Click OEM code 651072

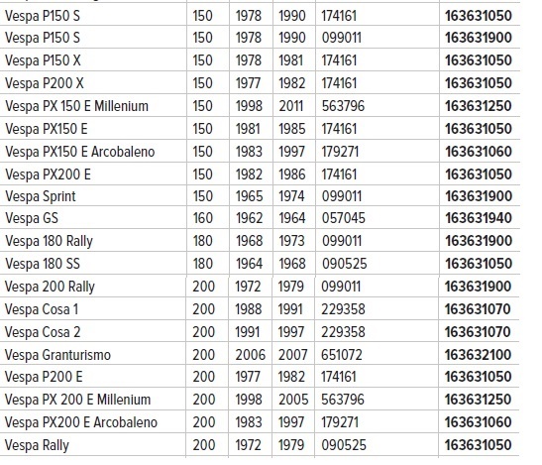342,355
